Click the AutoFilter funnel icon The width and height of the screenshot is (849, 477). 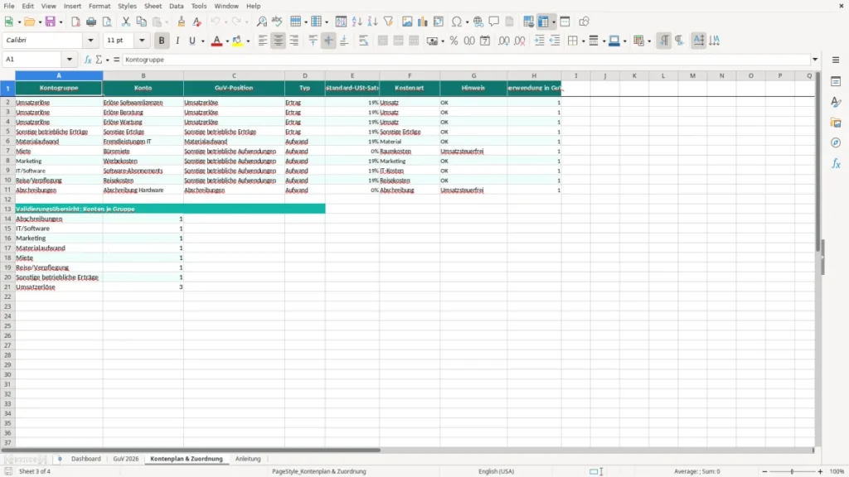click(x=388, y=22)
